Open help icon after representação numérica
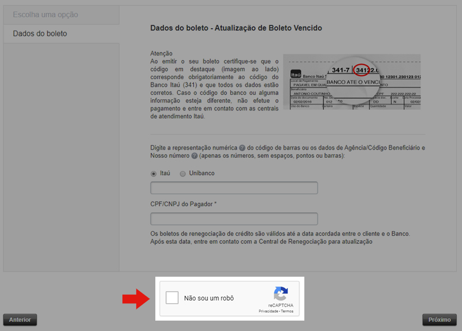 [242, 148]
